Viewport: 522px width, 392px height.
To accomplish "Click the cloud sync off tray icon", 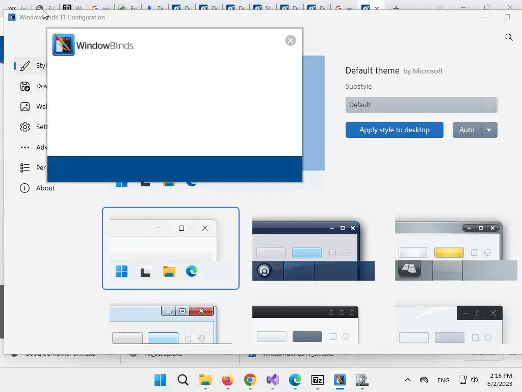I will pyautogui.click(x=424, y=380).
